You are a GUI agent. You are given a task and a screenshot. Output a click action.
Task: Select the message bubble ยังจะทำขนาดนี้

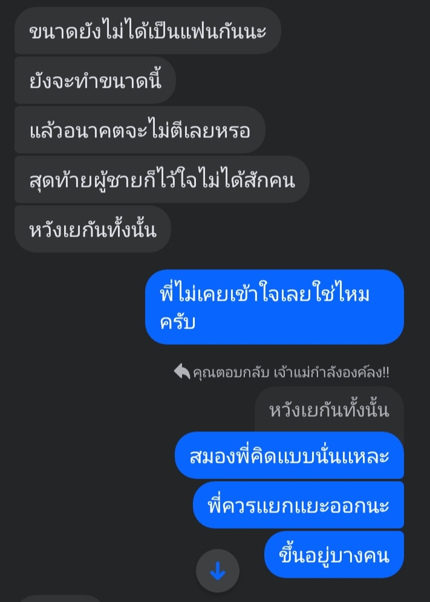click(x=95, y=80)
